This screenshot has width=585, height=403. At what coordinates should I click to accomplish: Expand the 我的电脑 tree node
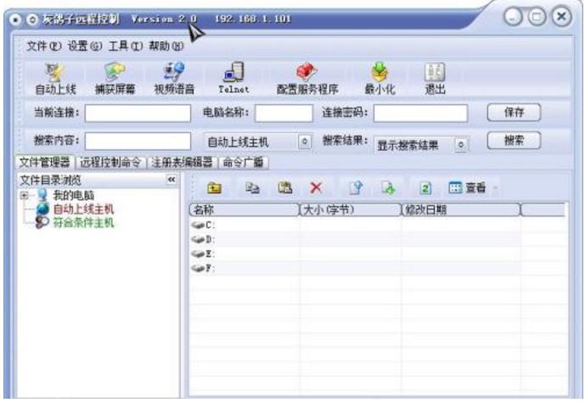[x=25, y=195]
